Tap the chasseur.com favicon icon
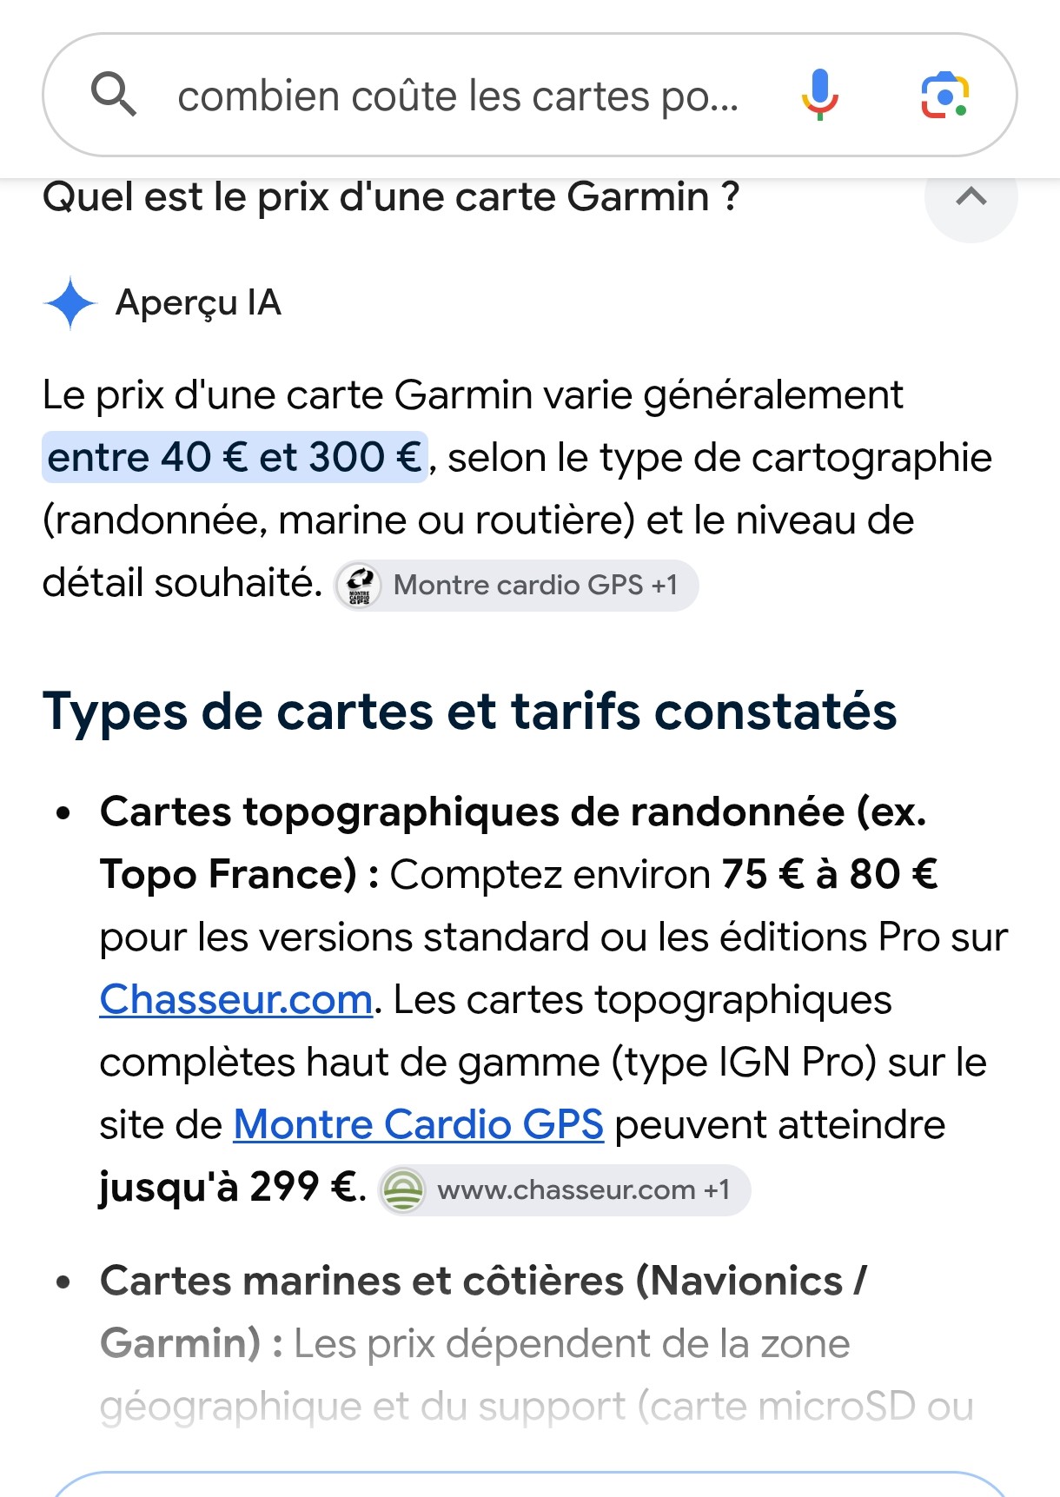This screenshot has width=1060, height=1497. pyautogui.click(x=403, y=1190)
